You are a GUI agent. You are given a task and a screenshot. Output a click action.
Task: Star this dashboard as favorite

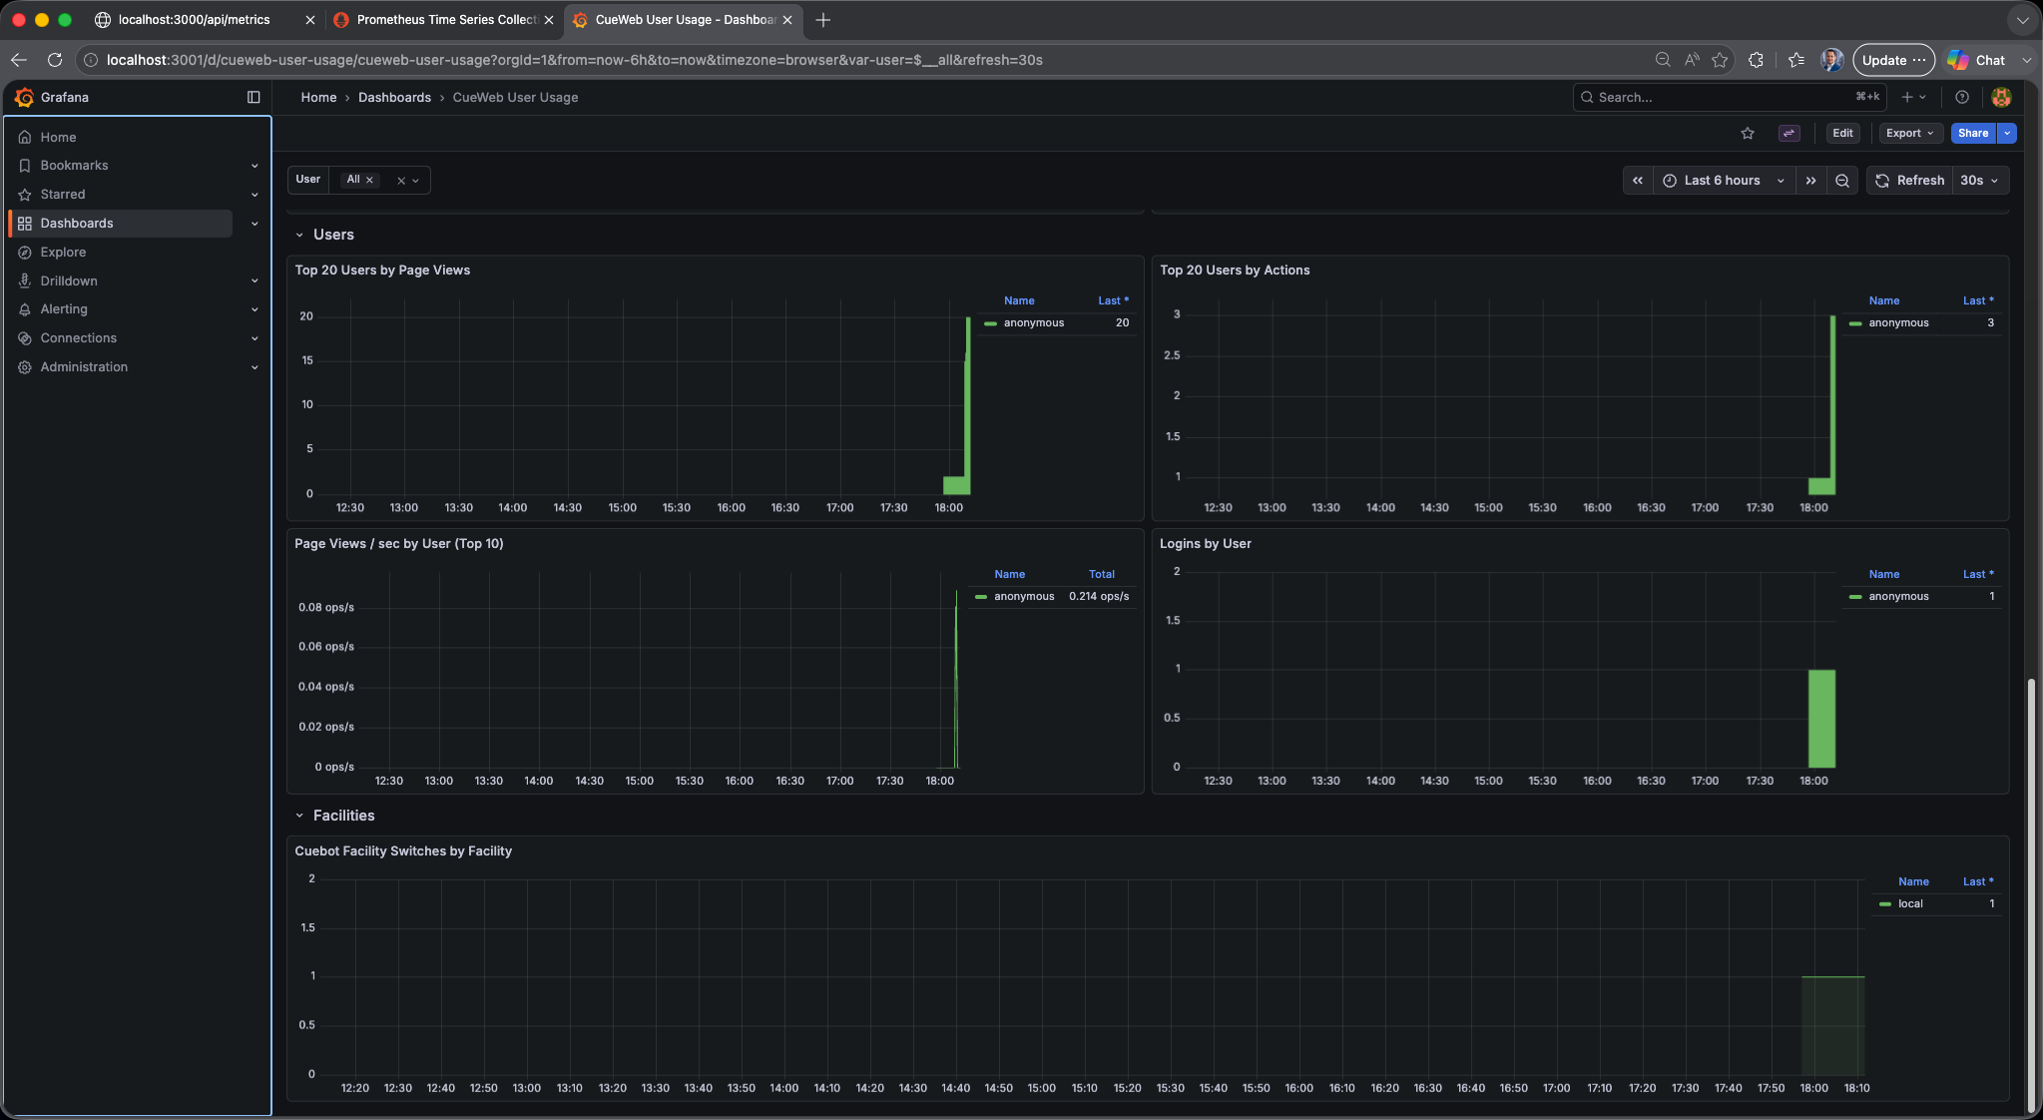click(1748, 133)
